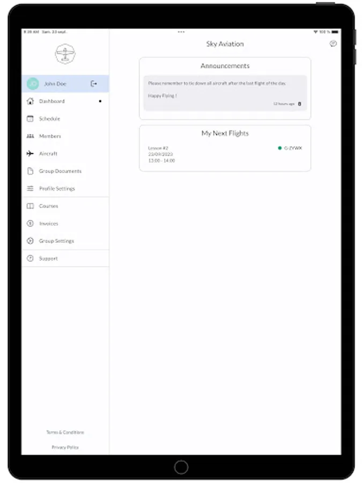Open Invoices menu item

[x=65, y=223]
